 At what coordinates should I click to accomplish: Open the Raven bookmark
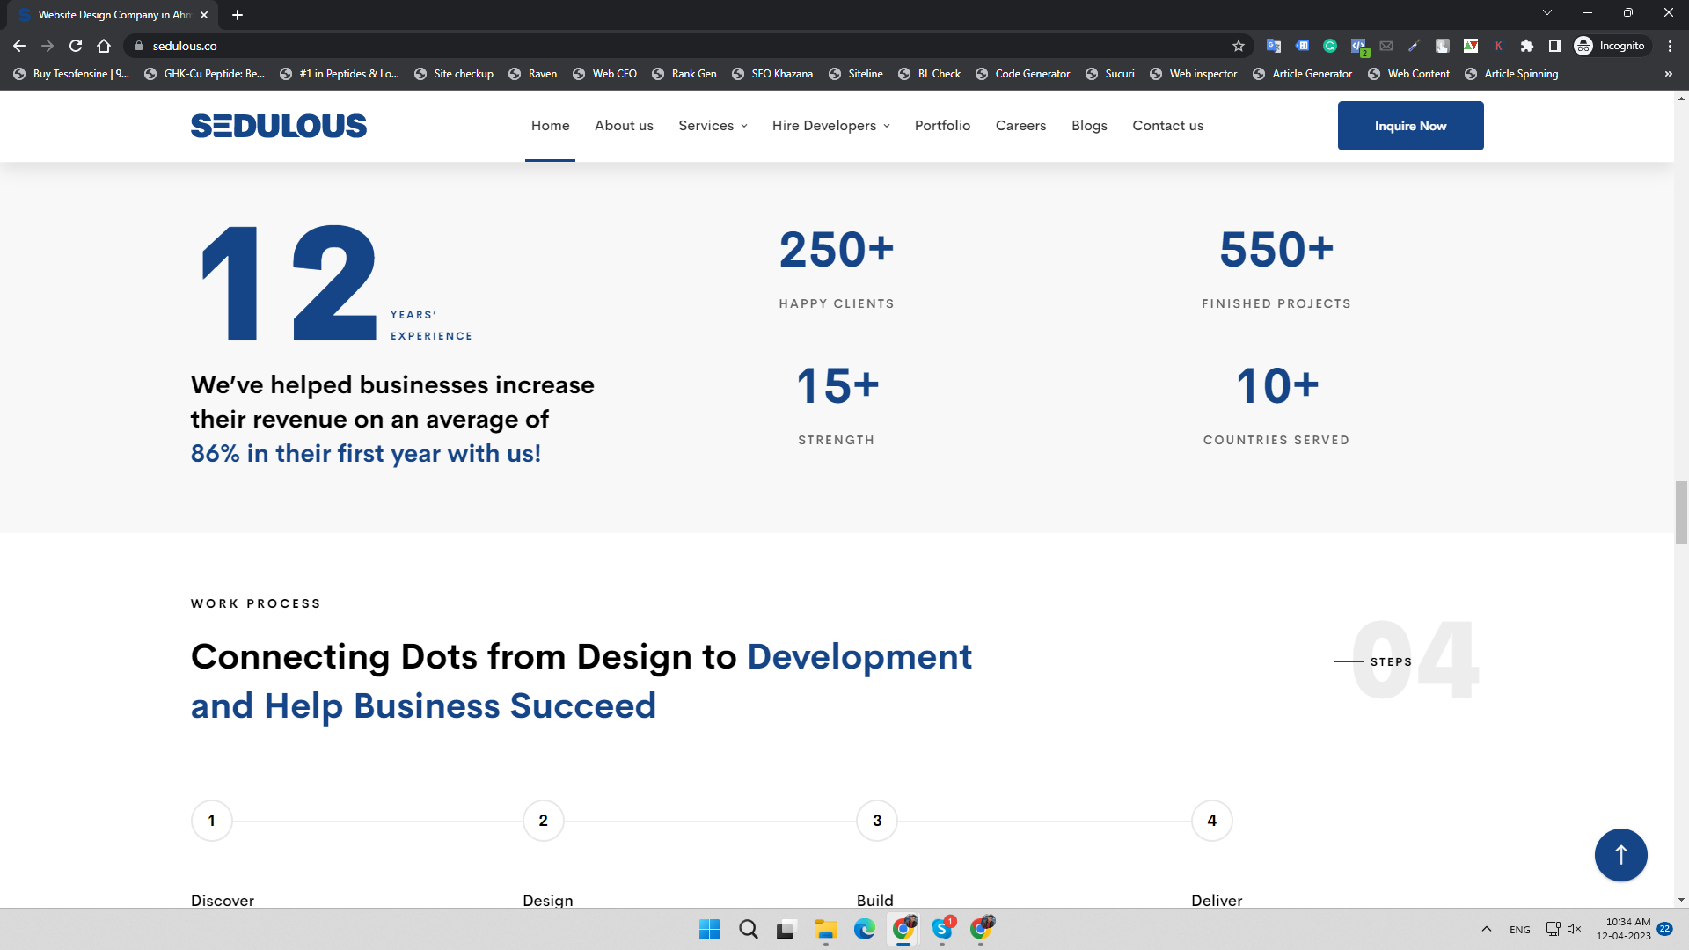coord(533,74)
